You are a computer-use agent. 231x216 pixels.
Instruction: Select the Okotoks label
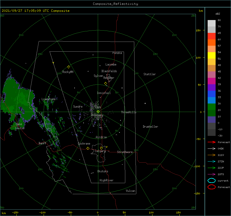[x=103, y=171]
